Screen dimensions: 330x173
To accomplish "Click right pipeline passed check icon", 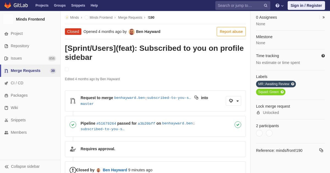I will (238, 125).
